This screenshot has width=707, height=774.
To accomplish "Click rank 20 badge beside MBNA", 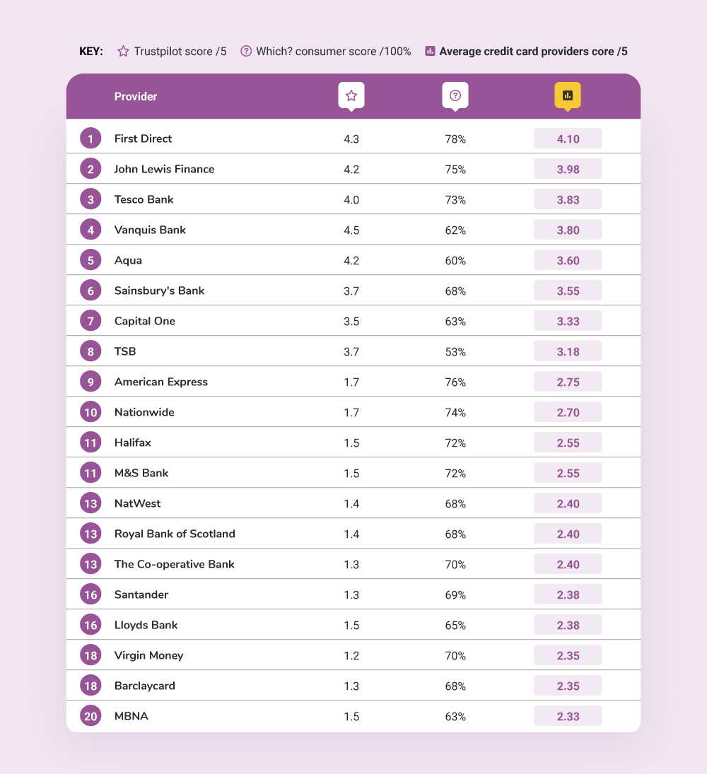I will (90, 716).
